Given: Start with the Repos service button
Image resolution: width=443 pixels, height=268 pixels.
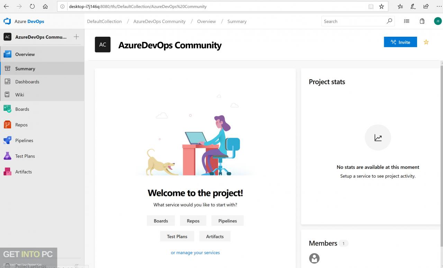Looking at the screenshot, I should (x=193, y=221).
